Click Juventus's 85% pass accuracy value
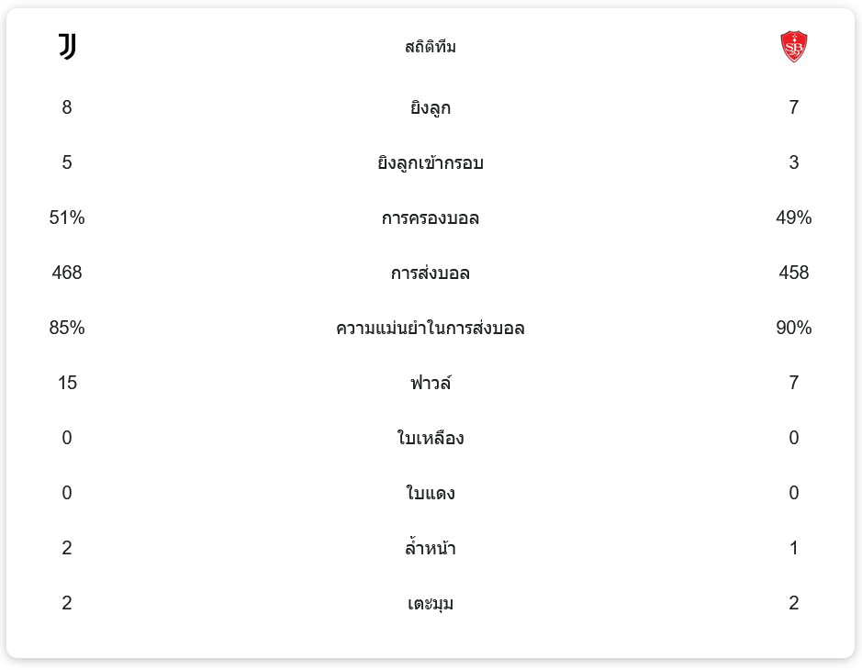 point(67,328)
